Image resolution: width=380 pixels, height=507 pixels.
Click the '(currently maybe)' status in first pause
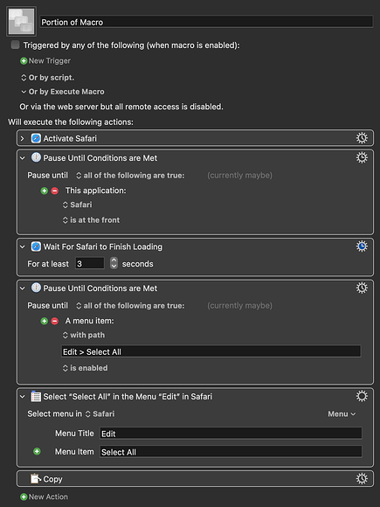(x=239, y=175)
